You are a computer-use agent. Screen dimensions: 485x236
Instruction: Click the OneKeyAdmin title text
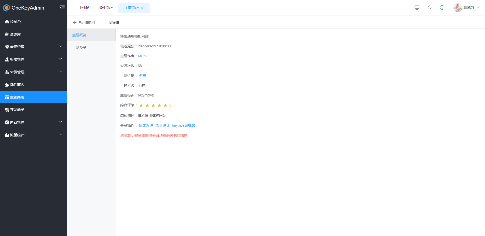[x=28, y=8]
